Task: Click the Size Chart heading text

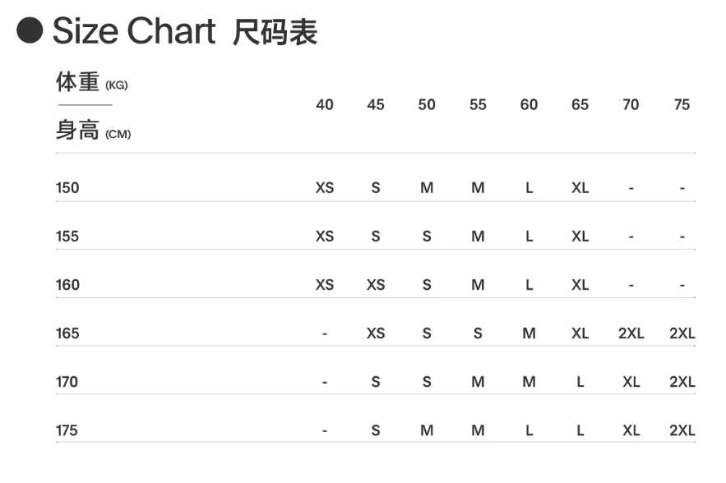Action: point(134,32)
